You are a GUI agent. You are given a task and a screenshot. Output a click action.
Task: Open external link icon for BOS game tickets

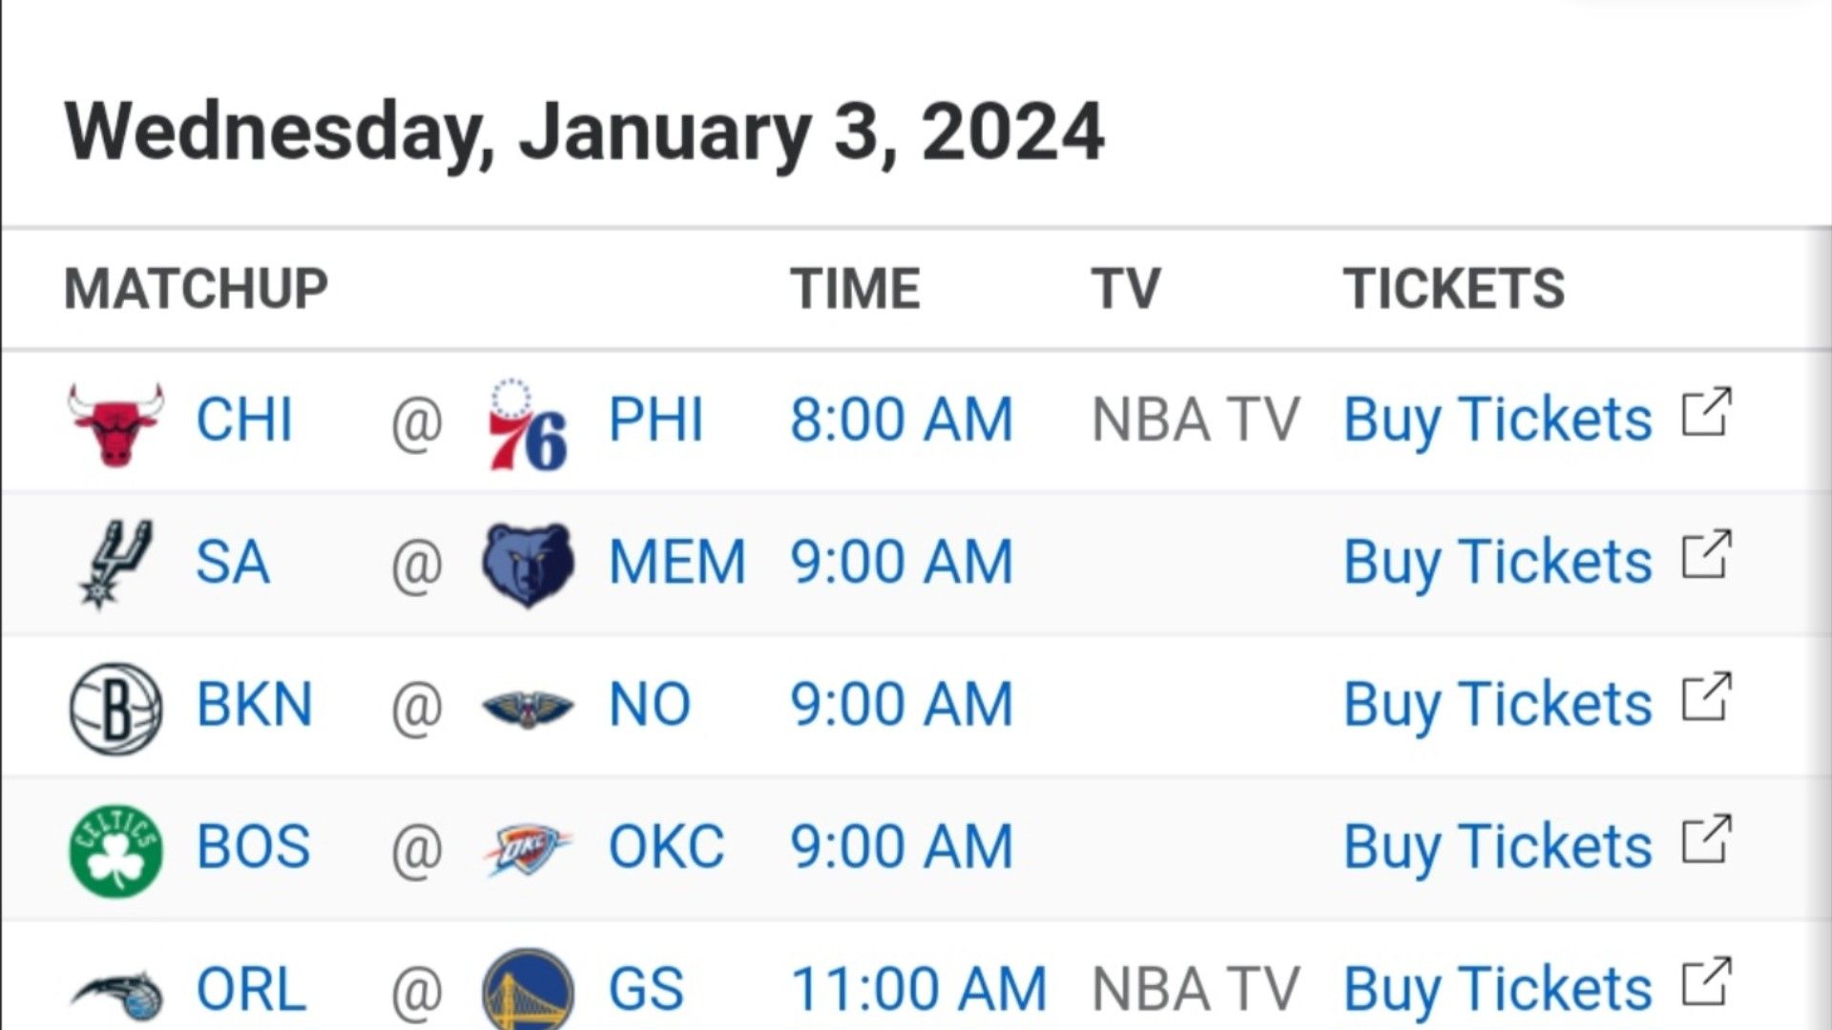pyautogui.click(x=1706, y=839)
